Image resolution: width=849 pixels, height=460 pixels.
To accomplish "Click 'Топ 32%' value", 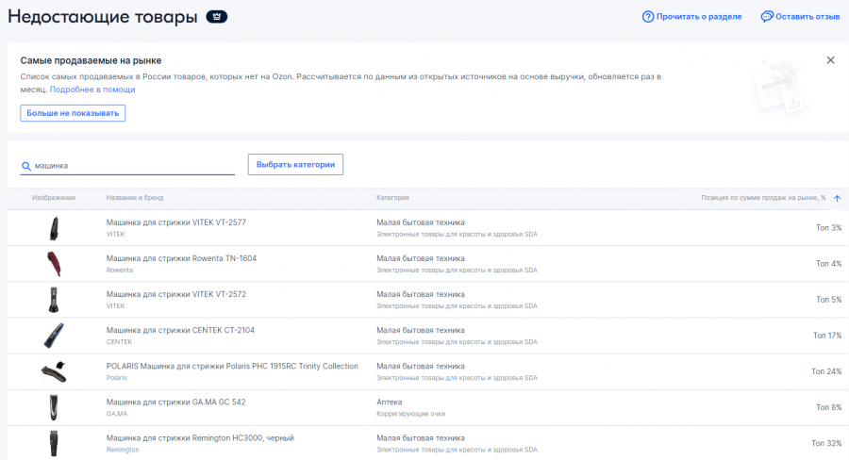I will [x=826, y=443].
